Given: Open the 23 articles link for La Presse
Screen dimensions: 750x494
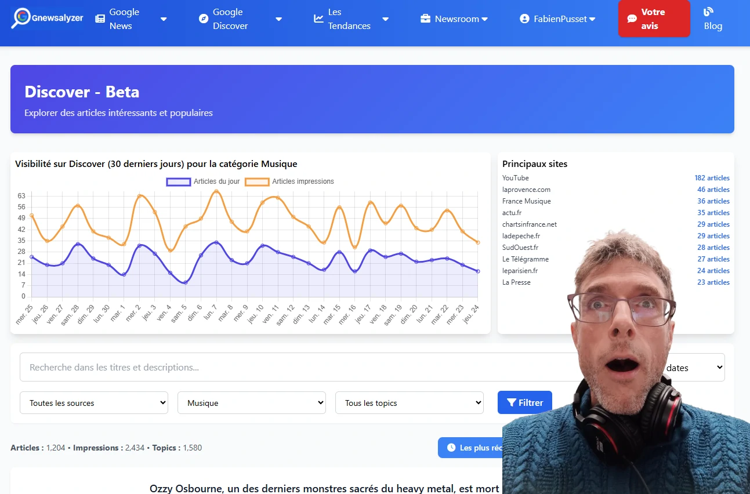Looking at the screenshot, I should [713, 282].
